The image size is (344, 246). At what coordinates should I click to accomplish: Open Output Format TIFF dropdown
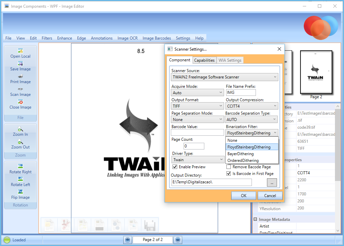click(197, 106)
